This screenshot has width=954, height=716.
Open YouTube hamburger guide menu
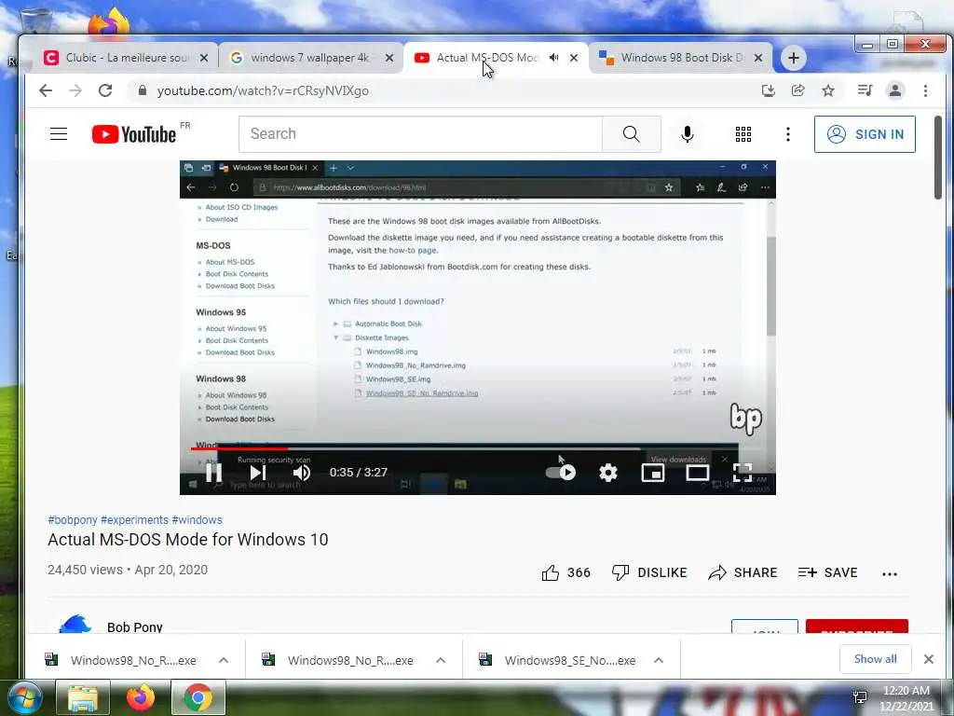[x=59, y=134]
